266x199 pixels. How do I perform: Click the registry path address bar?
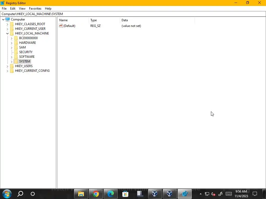(133, 14)
